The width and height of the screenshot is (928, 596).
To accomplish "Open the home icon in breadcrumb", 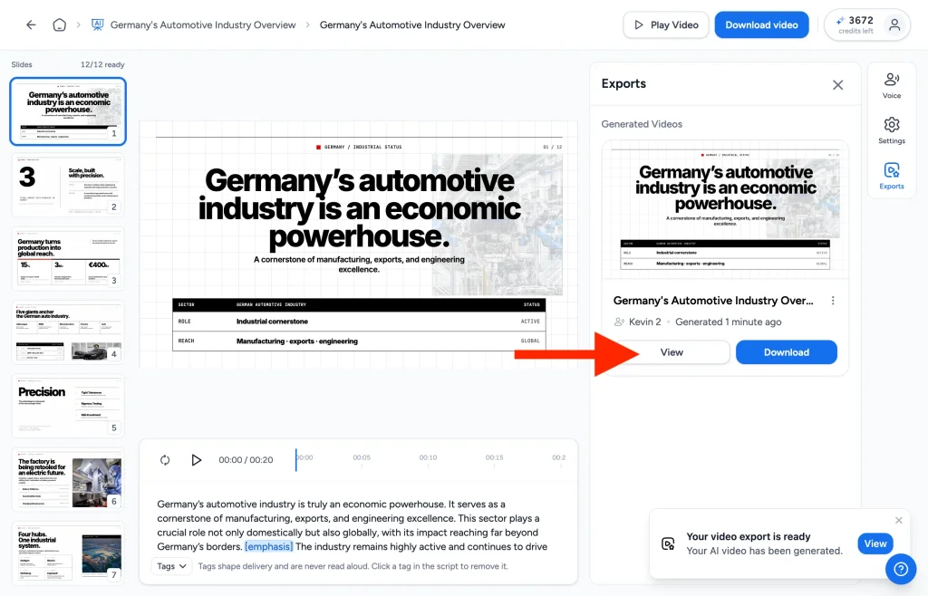I will click(x=59, y=24).
